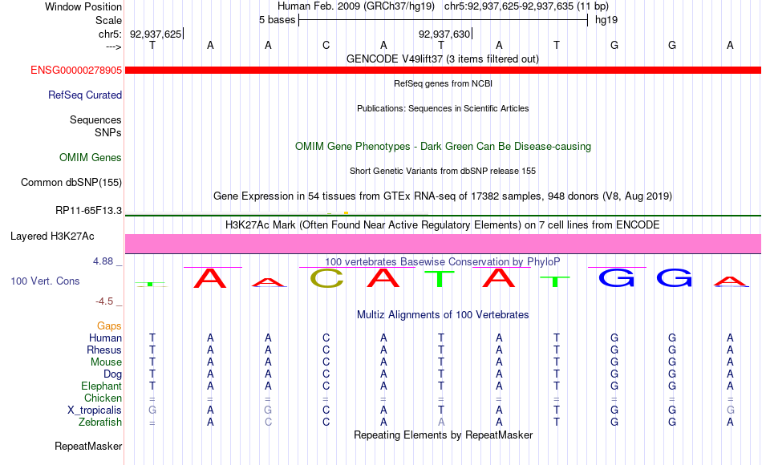Click the Rhesus species row label
Viewport: 762px width, 465px height.
pyautogui.click(x=104, y=350)
